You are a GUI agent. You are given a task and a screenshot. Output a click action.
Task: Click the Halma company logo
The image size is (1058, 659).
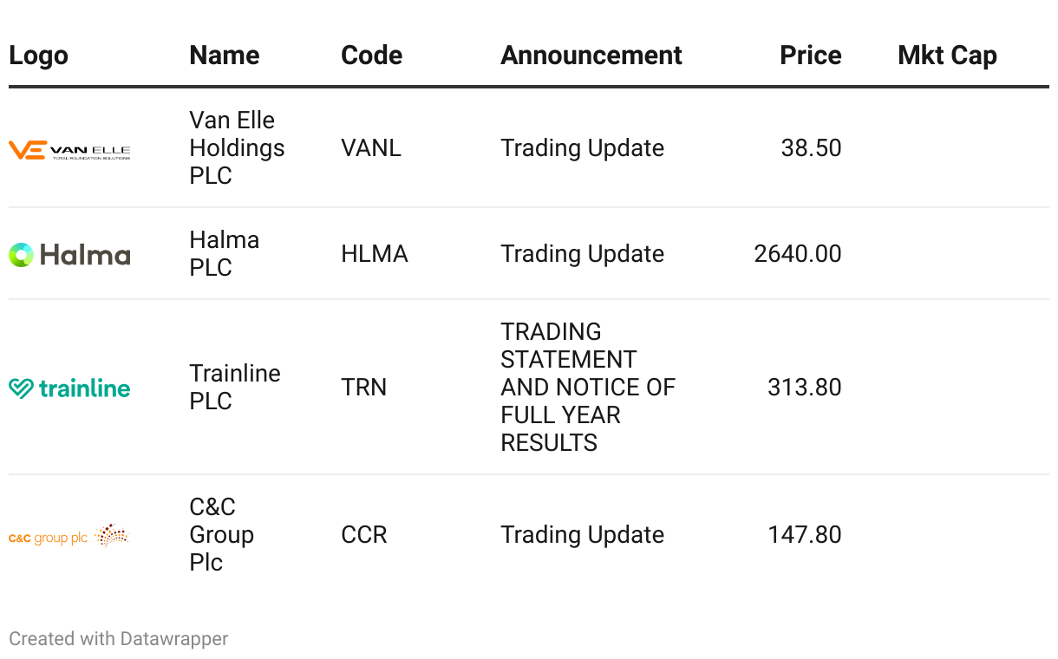[69, 254]
